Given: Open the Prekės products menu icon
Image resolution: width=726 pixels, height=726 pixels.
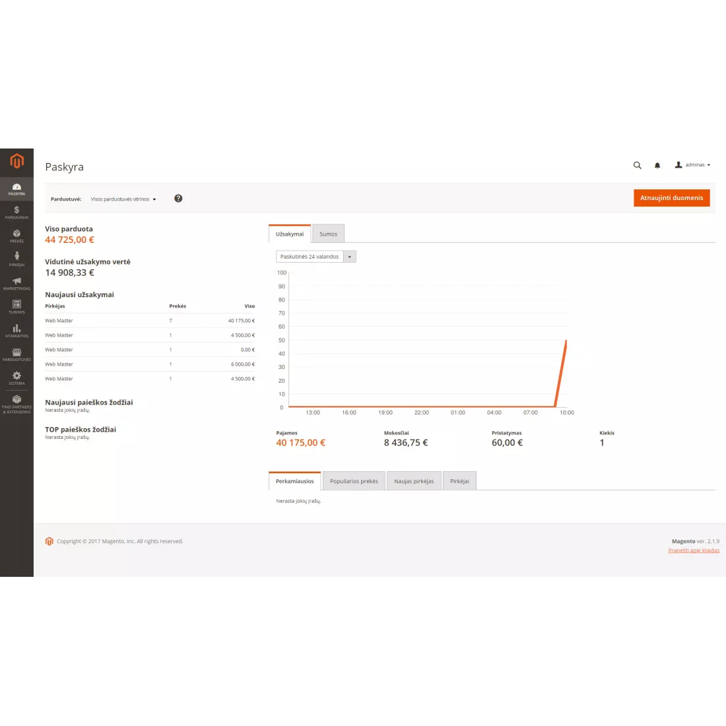Looking at the screenshot, I should pyautogui.click(x=16, y=236).
